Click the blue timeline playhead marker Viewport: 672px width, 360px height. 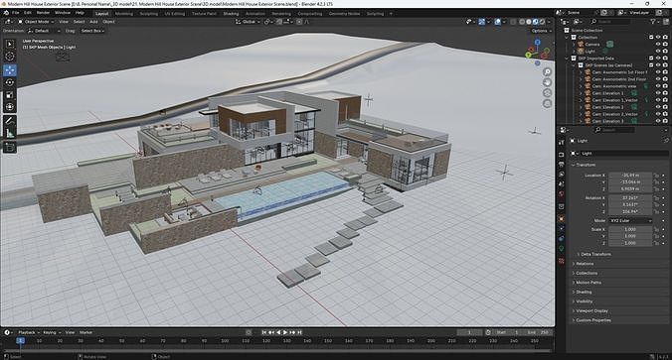[20, 341]
